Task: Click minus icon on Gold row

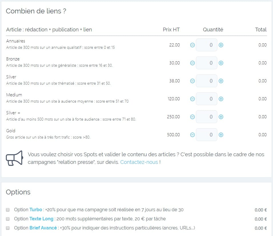Action: pyautogui.click(x=192, y=135)
